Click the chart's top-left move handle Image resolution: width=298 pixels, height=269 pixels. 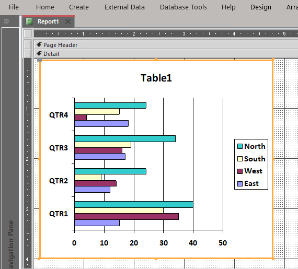(39, 60)
